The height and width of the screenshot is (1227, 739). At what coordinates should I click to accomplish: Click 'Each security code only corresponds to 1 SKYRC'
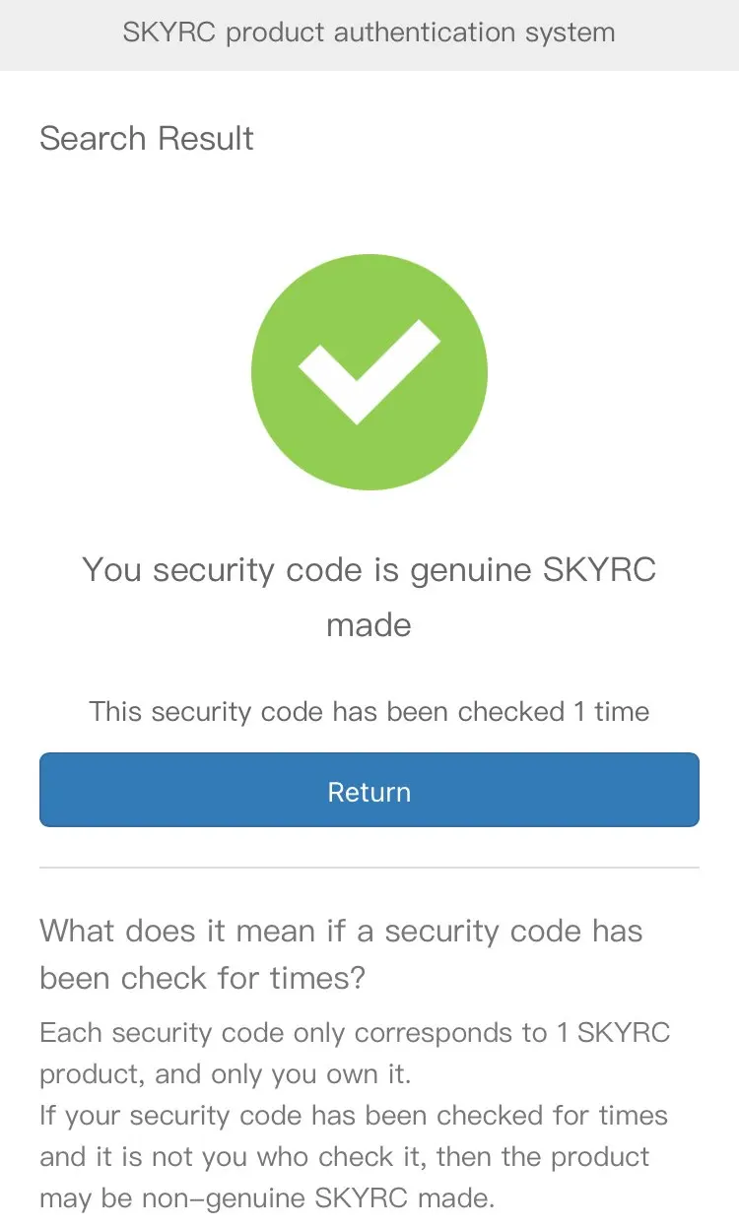click(355, 1033)
